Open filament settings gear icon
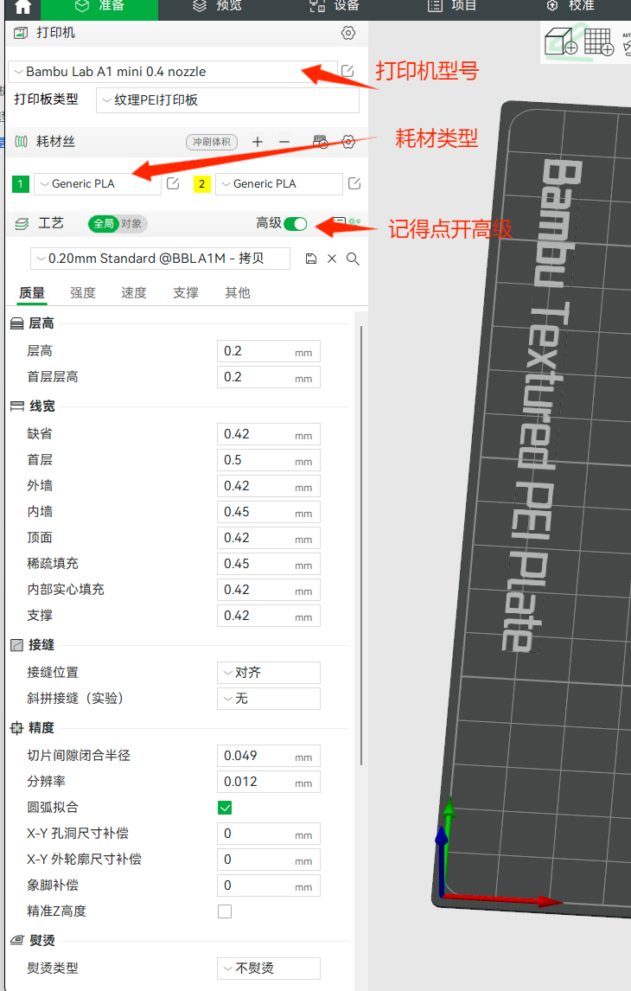This screenshot has height=991, width=631. [x=348, y=142]
